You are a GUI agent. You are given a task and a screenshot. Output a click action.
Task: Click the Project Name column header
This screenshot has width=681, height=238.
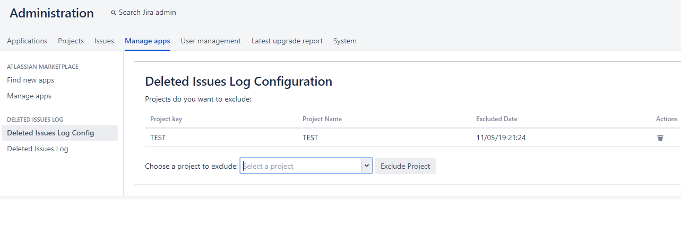click(x=322, y=119)
